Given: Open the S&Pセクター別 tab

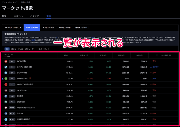Looking at the screenshot, I should [x=65, y=28].
